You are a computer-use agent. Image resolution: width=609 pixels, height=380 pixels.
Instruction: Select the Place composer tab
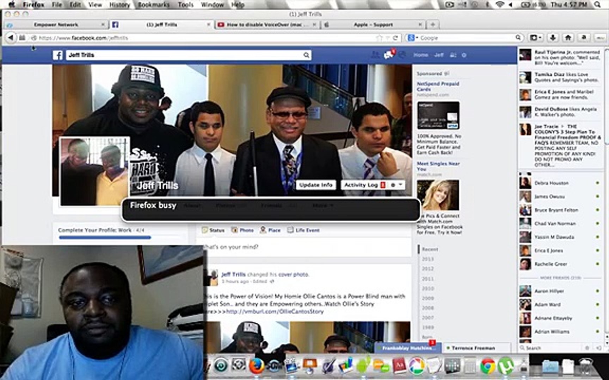(x=270, y=230)
